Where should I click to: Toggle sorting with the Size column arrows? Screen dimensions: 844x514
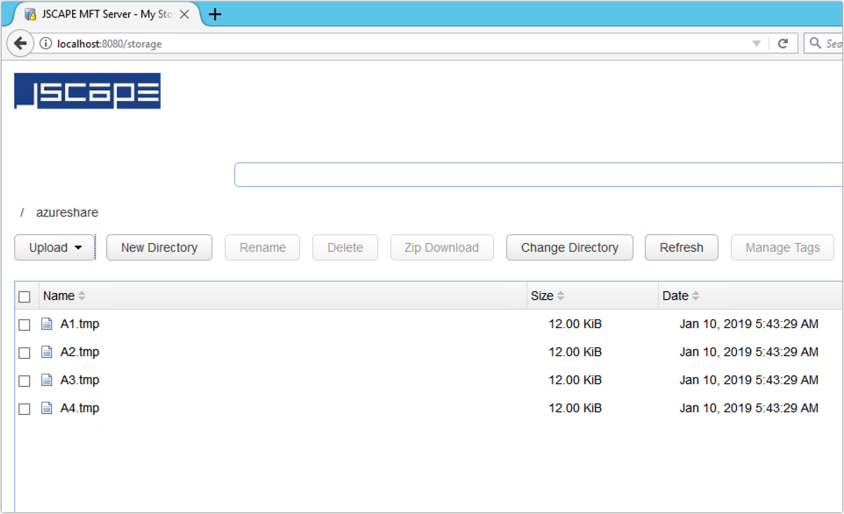561,296
